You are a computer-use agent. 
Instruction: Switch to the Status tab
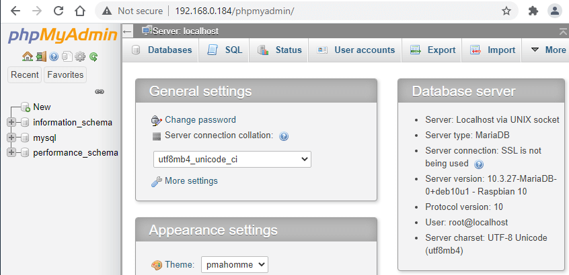pos(279,50)
